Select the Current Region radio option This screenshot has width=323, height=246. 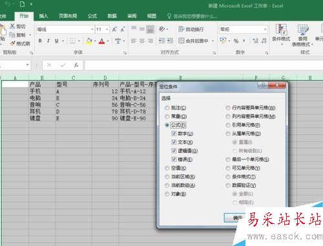click(180, 177)
